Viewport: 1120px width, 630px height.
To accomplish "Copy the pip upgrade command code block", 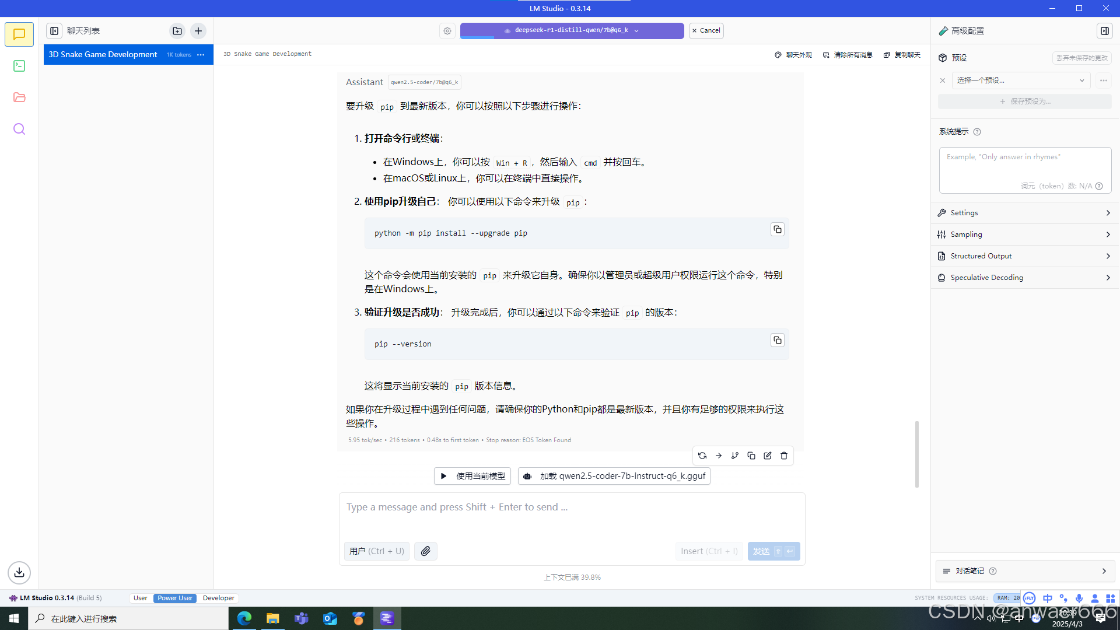I will click(777, 229).
